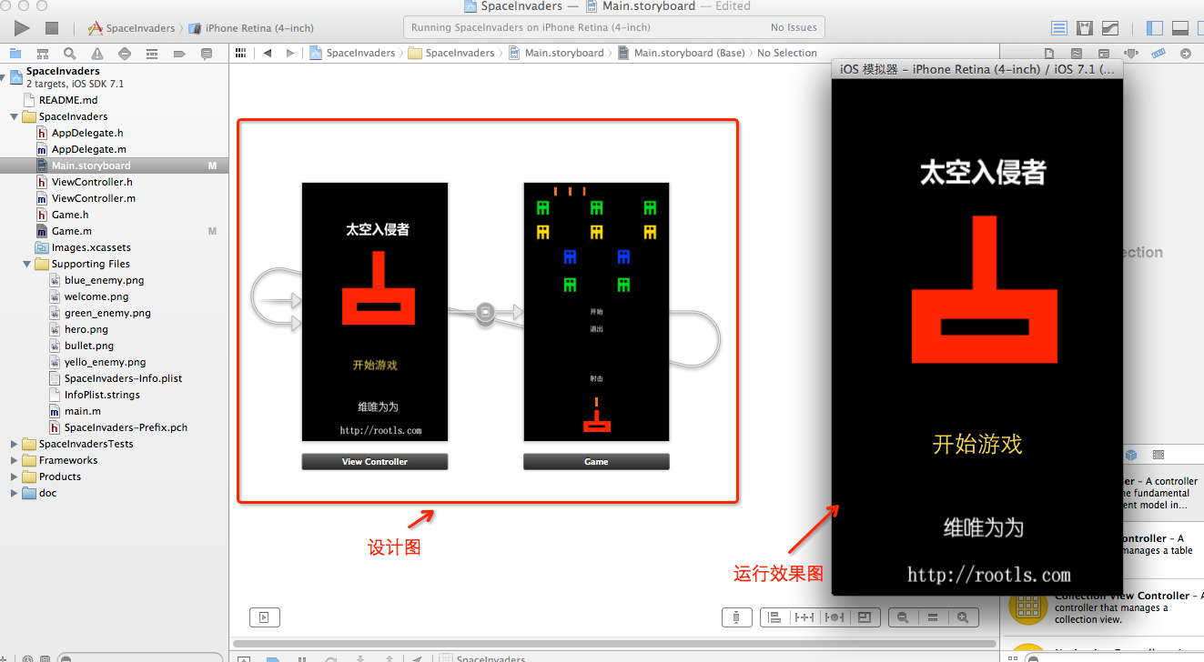Image resolution: width=1204 pixels, height=662 pixels.
Task: Click the storyboard horizontal scrollbar
Action: click(614, 644)
